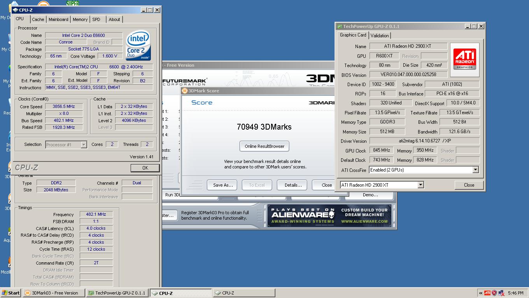Click the 3856.5 MHz core speed value

63,106
